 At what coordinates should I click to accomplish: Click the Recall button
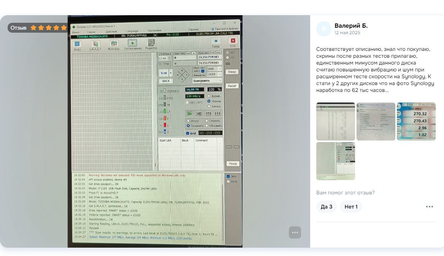click(x=232, y=86)
